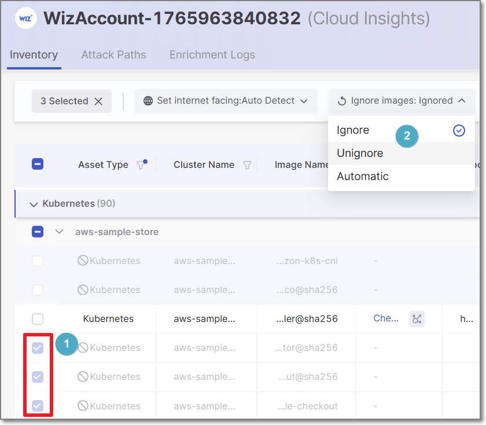Open Cluster Name column filter icon

[x=247, y=165]
